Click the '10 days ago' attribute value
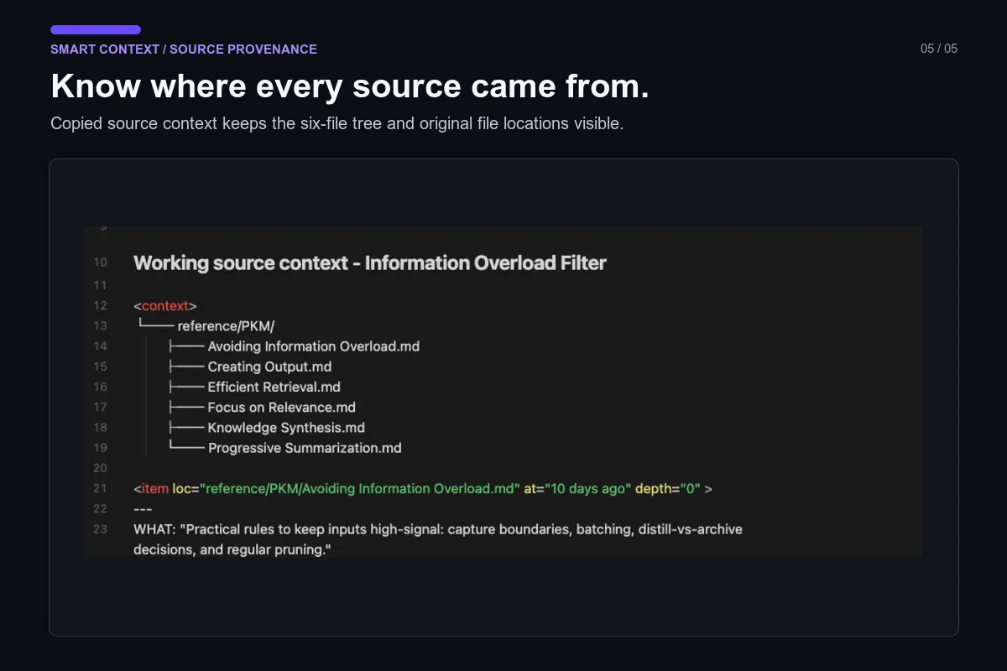The height and width of the screenshot is (671, 1007). click(x=587, y=488)
